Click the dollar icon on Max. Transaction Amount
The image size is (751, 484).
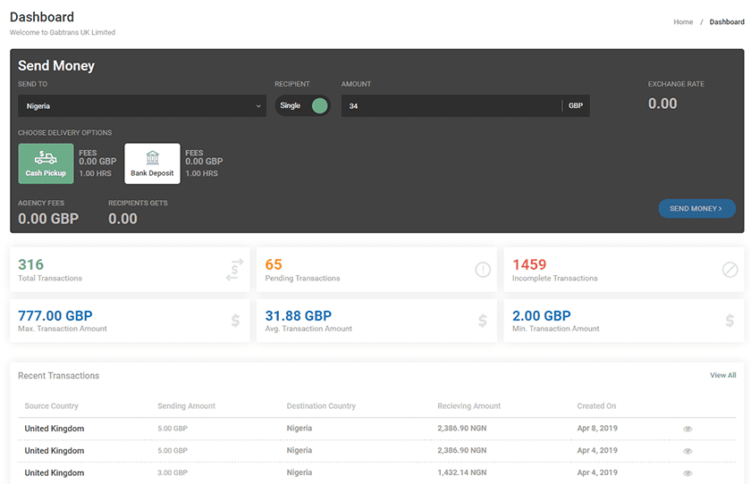click(235, 321)
